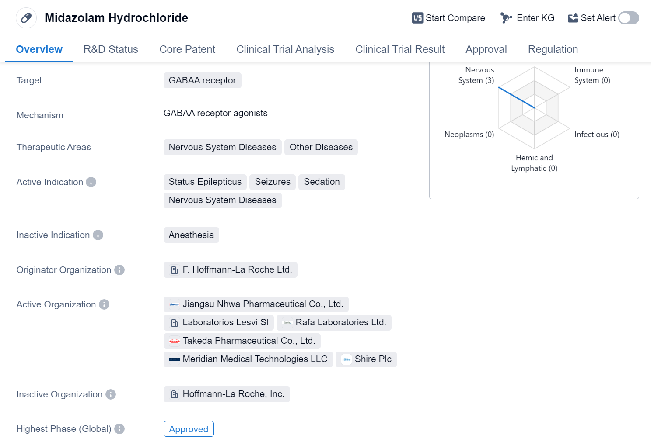Screen dimensions: 651x445
Task: Click info icon beside Inactive Indication
Action: coord(98,235)
